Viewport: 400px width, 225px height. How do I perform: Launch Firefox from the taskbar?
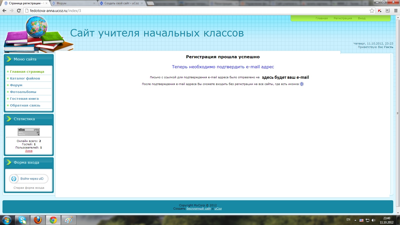38,220
